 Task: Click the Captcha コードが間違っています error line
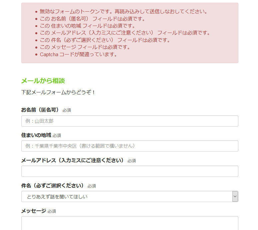(x=79, y=55)
